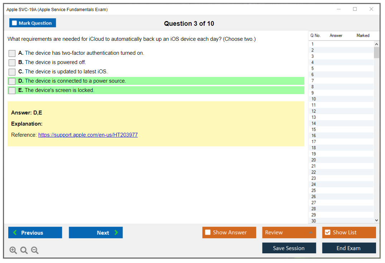Select question 15 in the list

[x=314, y=130]
